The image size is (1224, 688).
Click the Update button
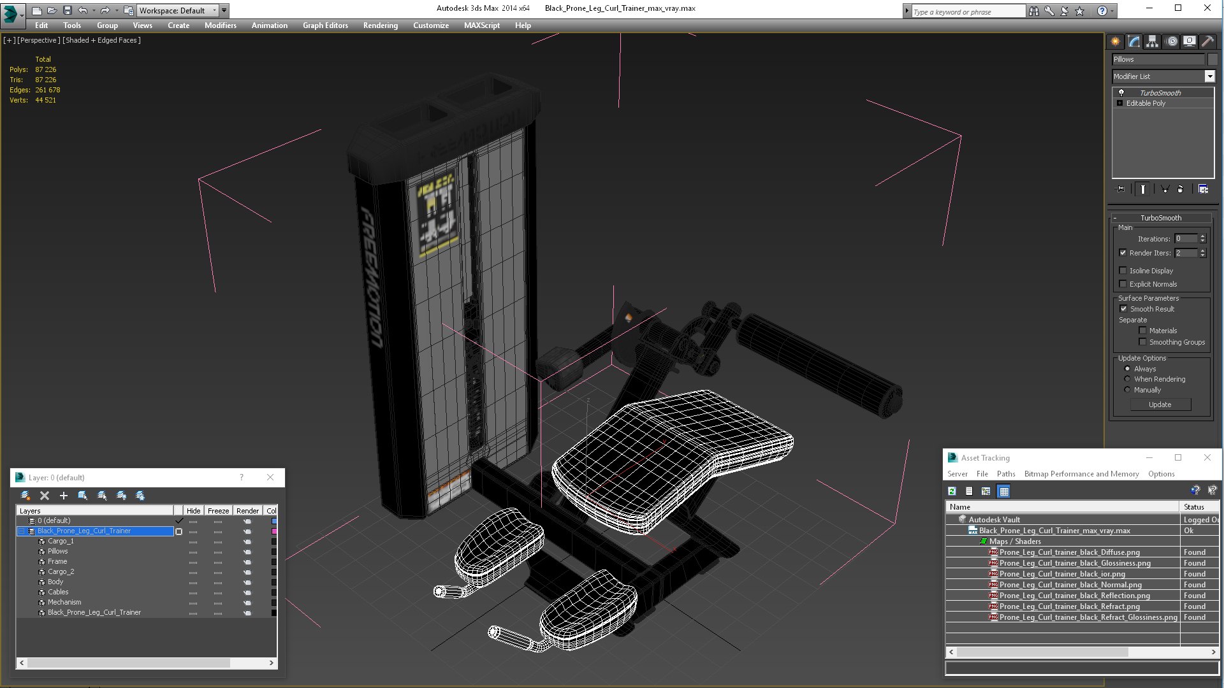1160,405
